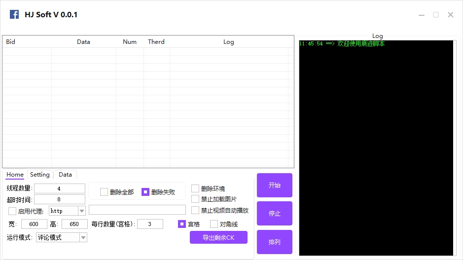
Task: Click the 线程数量 input field
Action: click(x=59, y=188)
